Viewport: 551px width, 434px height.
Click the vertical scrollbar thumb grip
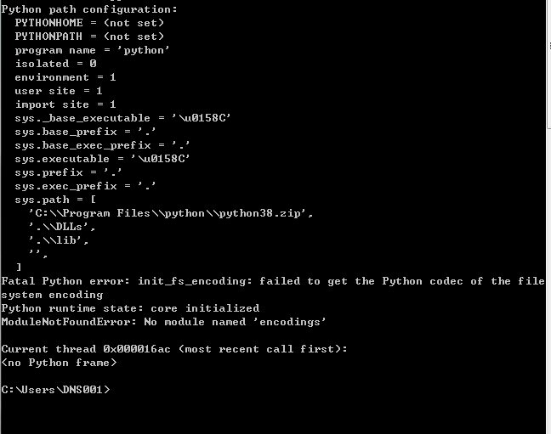click(x=549, y=46)
